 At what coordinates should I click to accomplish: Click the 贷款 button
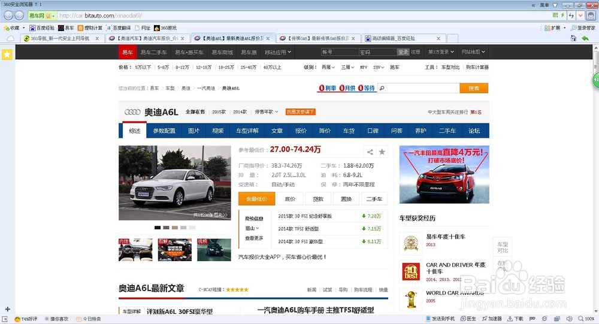[318, 199]
